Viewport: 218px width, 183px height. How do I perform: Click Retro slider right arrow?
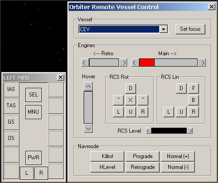(x=123, y=63)
